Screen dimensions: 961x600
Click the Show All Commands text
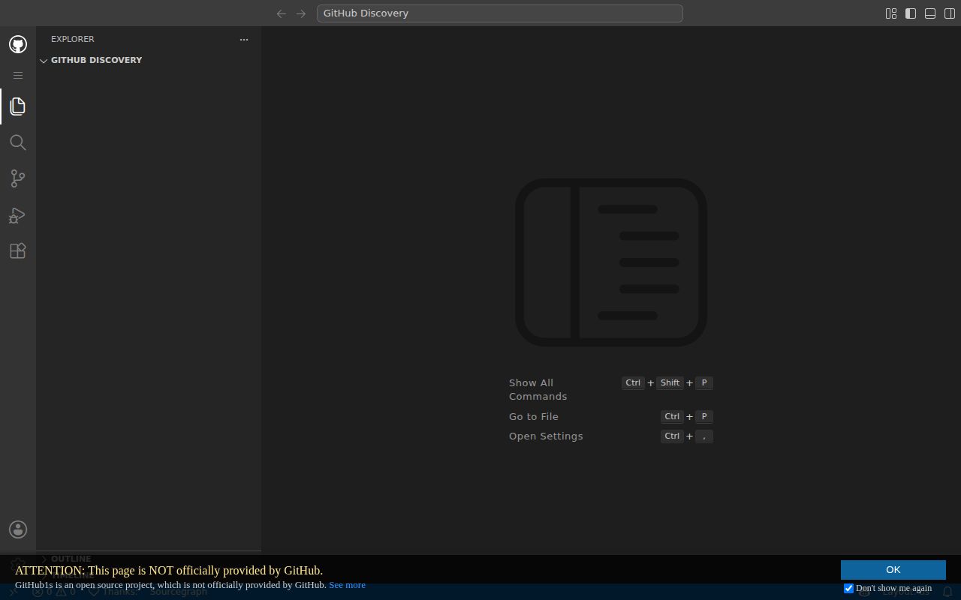tap(538, 389)
